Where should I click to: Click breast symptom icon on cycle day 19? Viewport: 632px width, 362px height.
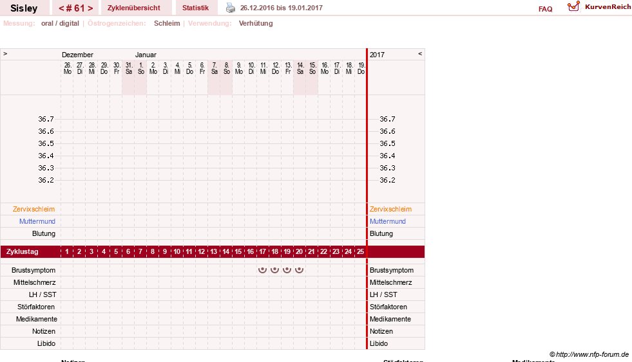pos(287,270)
